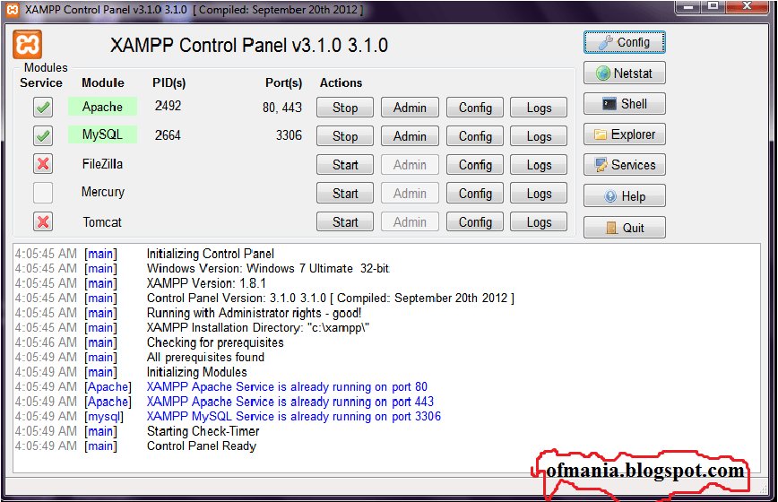Click log line 'Control Panel Ready'
This screenshot has width=778, height=502.
tap(202, 446)
